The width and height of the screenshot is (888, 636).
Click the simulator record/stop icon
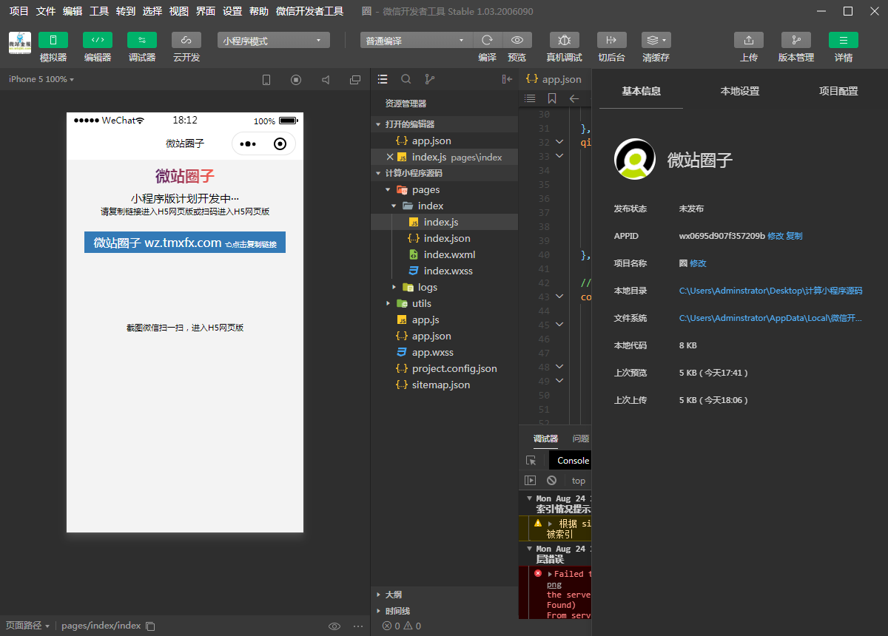tap(296, 80)
